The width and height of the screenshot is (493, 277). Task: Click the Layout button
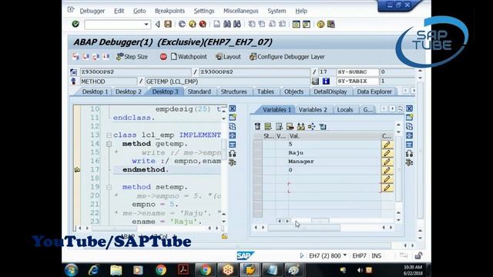click(x=228, y=57)
